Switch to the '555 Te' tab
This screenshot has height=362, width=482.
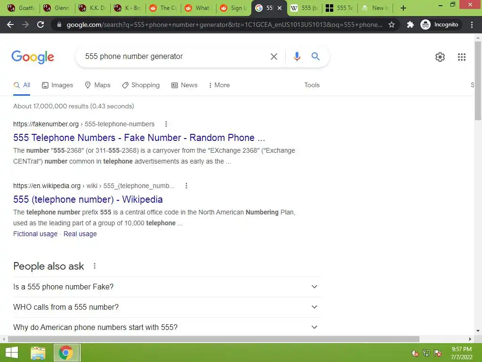(x=340, y=8)
